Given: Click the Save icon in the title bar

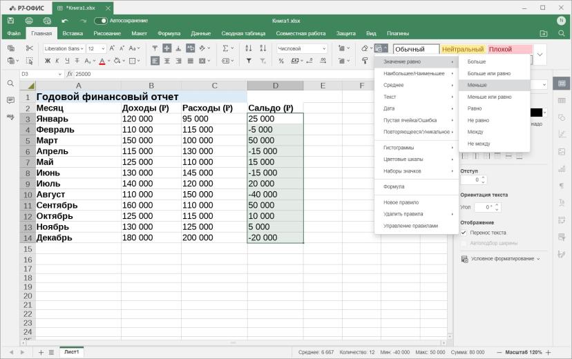Looking at the screenshot, I should coord(10,21).
